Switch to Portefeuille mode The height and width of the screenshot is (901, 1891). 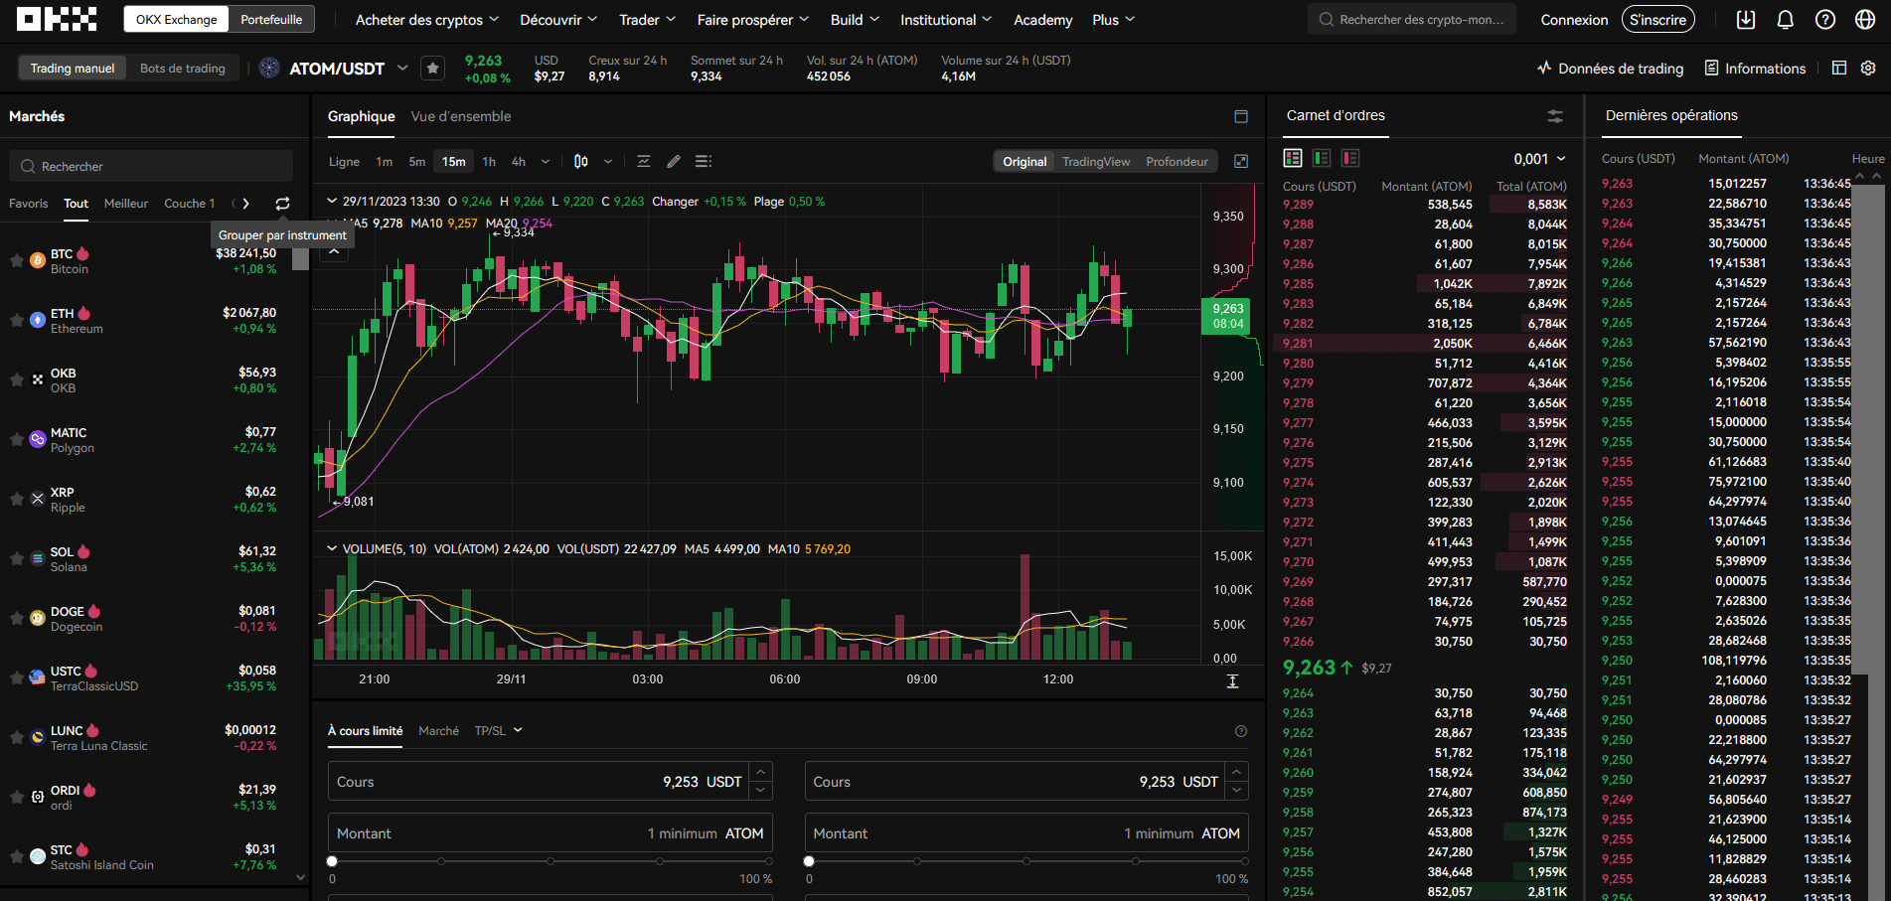pos(271,19)
